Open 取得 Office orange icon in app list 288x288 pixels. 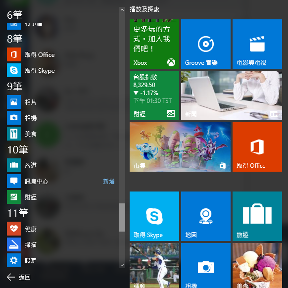(x=14, y=54)
